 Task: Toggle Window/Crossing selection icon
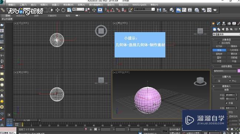click(x=51, y=10)
